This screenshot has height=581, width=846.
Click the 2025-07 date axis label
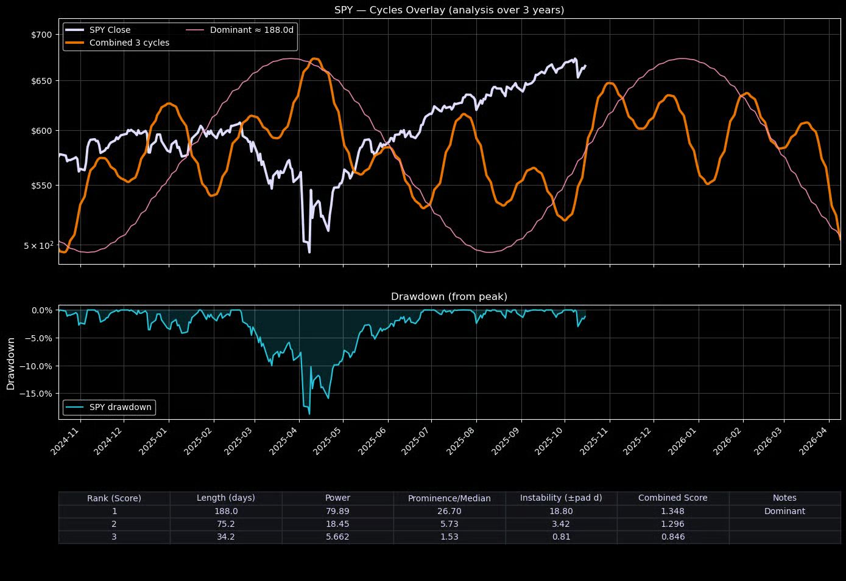pyautogui.click(x=416, y=440)
